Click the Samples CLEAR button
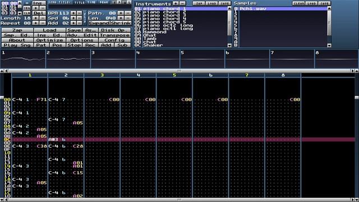Screen dimensions: 359x202 pos(298,3)
